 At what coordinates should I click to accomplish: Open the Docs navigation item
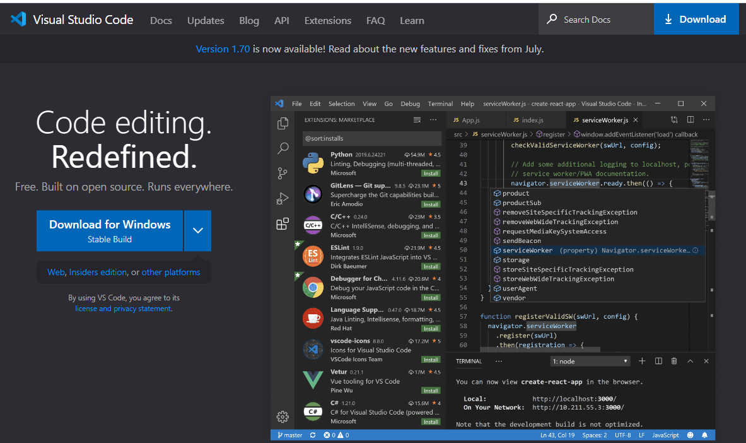161,20
